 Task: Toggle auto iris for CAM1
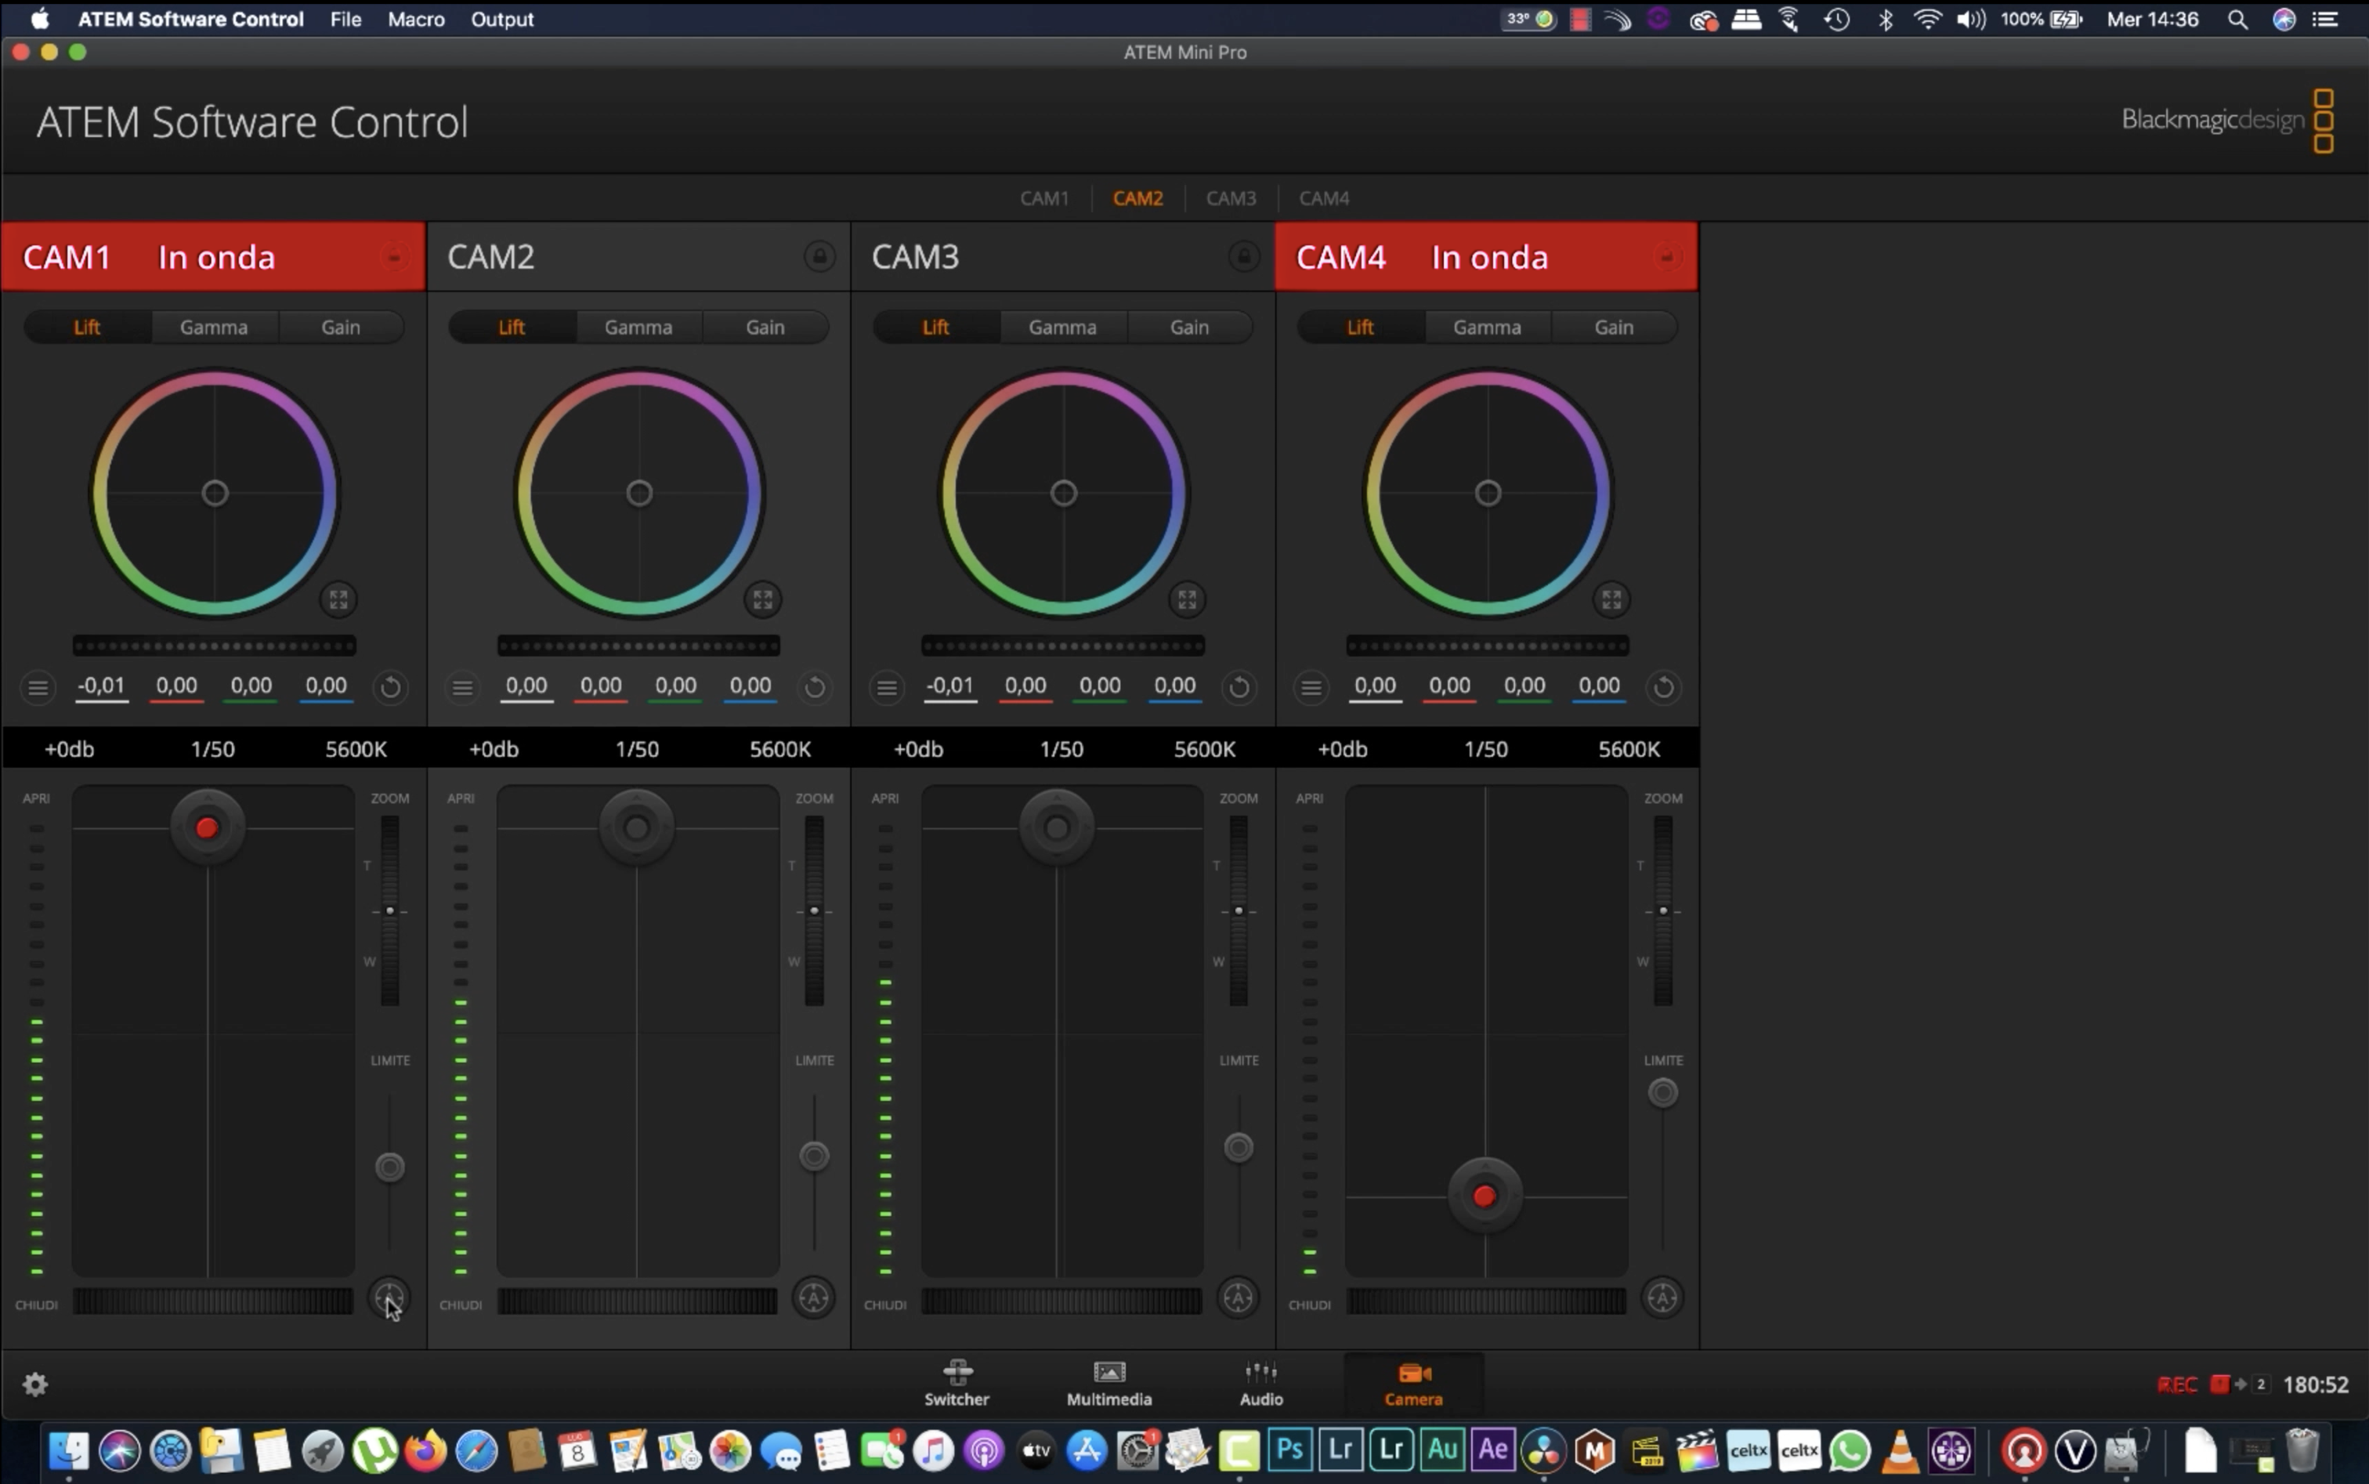(x=389, y=1298)
